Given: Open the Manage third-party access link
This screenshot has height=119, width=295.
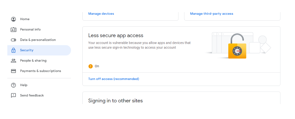Looking at the screenshot, I should [x=212, y=14].
